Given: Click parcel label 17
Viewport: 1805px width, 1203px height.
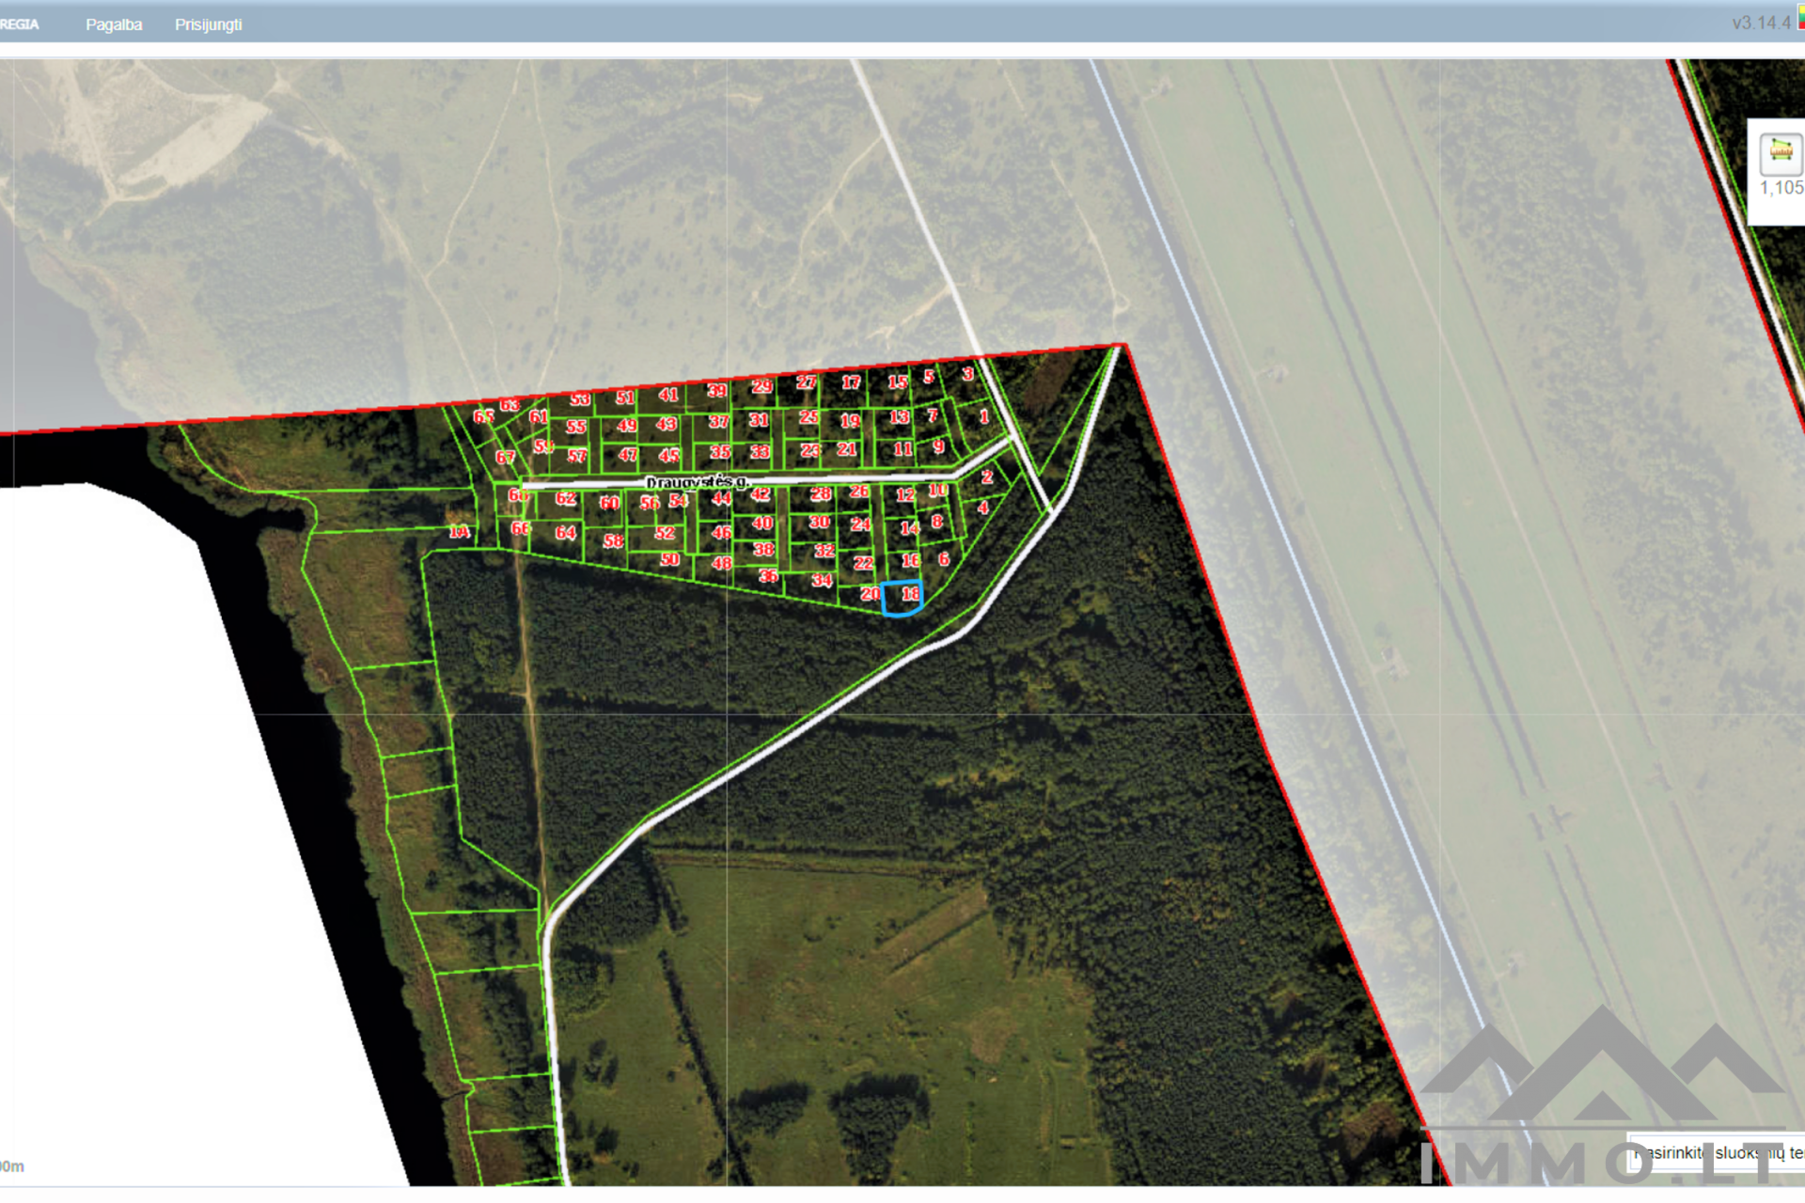Looking at the screenshot, I should pos(851,383).
